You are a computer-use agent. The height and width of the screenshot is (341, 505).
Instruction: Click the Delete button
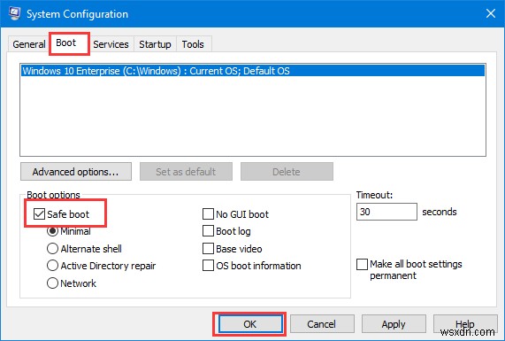287,172
